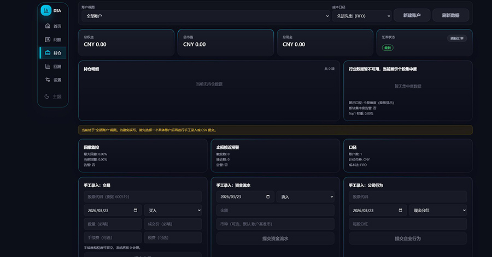Open calendar picker icon in 公司行为 date field
This screenshot has width=492, height=257.
(x=401, y=210)
